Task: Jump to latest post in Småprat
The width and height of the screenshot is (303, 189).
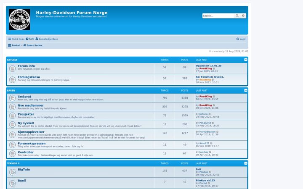Action: click(214, 97)
